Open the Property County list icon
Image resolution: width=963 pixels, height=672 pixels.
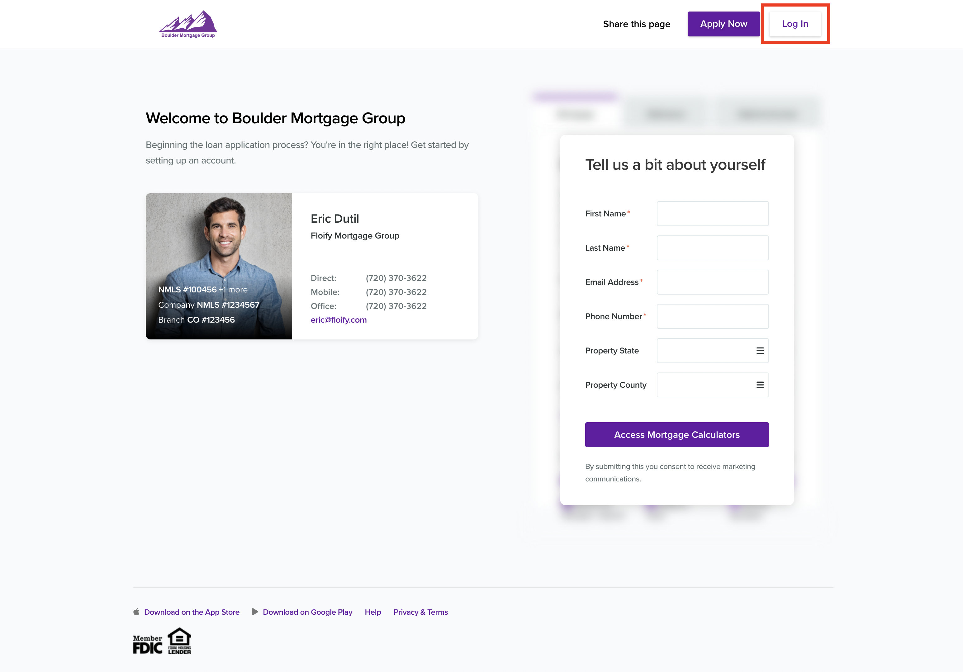point(760,385)
